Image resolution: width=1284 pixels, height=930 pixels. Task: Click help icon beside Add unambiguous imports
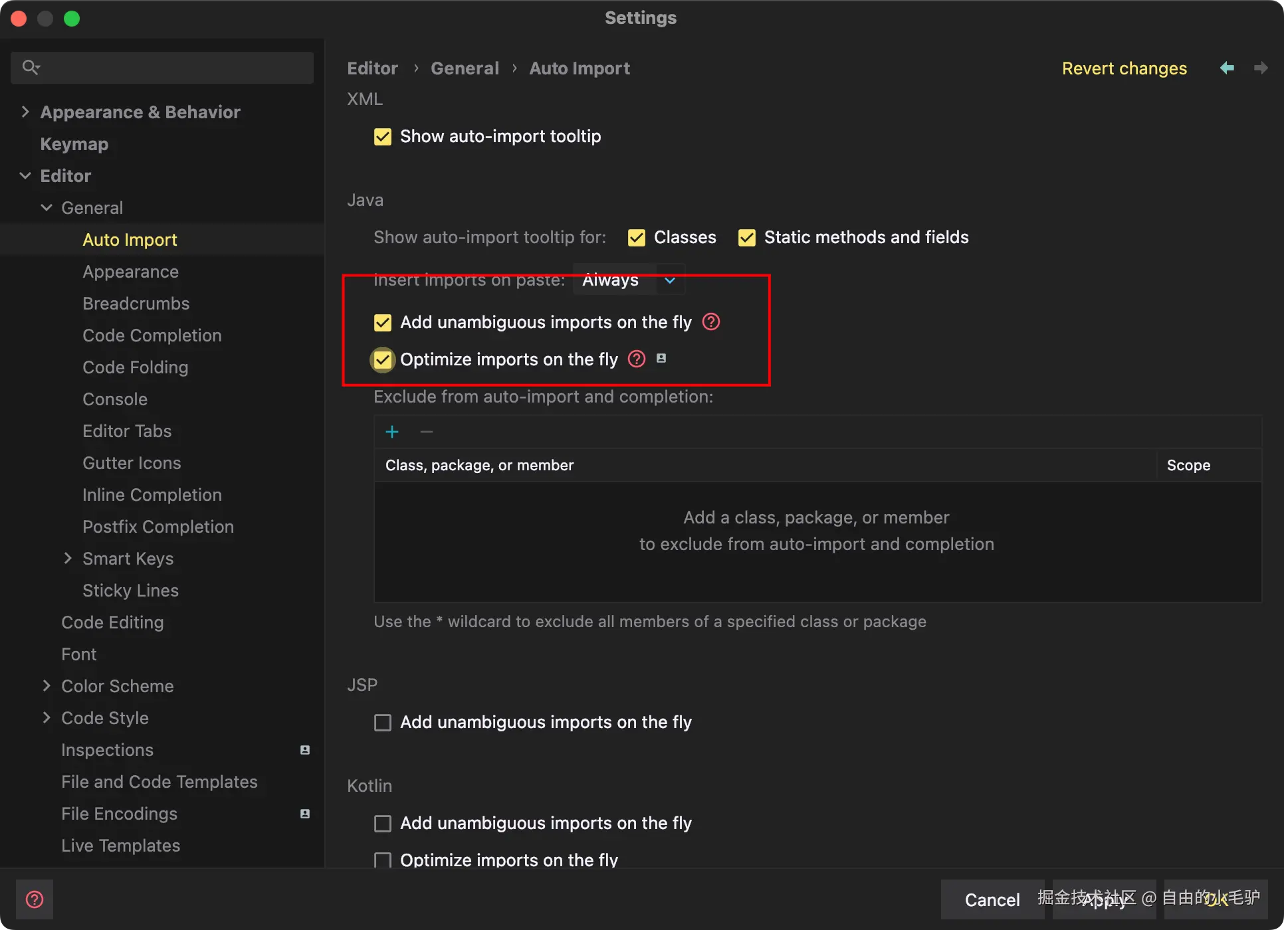click(711, 322)
